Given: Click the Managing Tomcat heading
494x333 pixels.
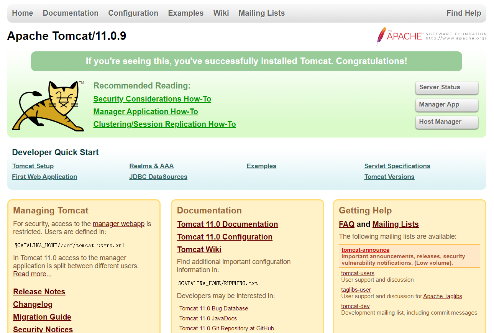Looking at the screenshot, I should [x=51, y=210].
